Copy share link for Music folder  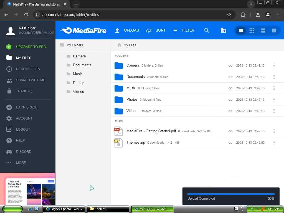click(230, 88)
